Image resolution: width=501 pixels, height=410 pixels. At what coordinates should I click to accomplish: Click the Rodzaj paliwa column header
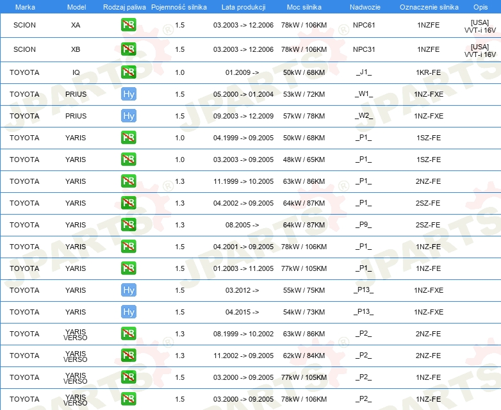coord(124,7)
